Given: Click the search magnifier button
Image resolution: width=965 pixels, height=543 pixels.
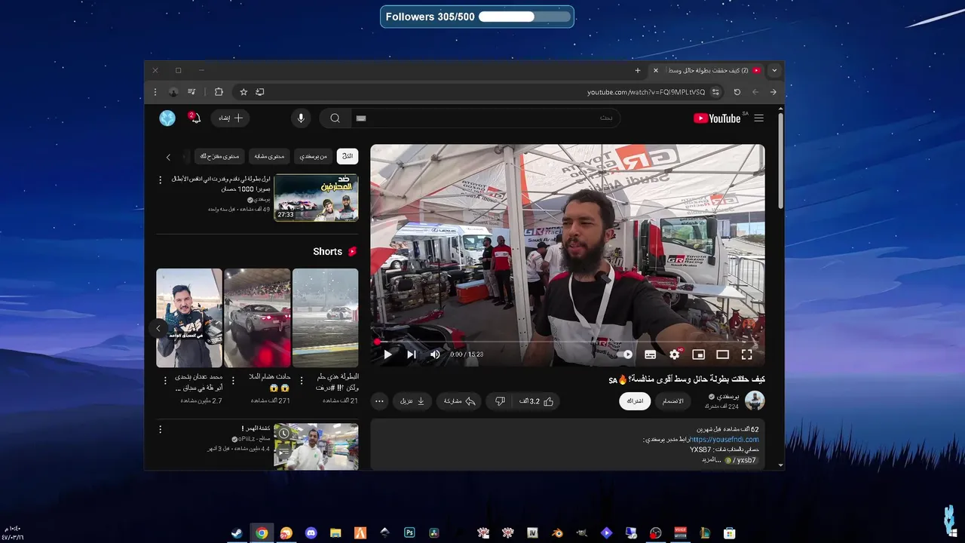Looking at the screenshot, I should pos(335,118).
